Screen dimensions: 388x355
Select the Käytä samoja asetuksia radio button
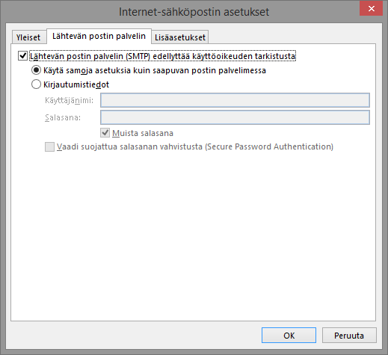tap(36, 70)
